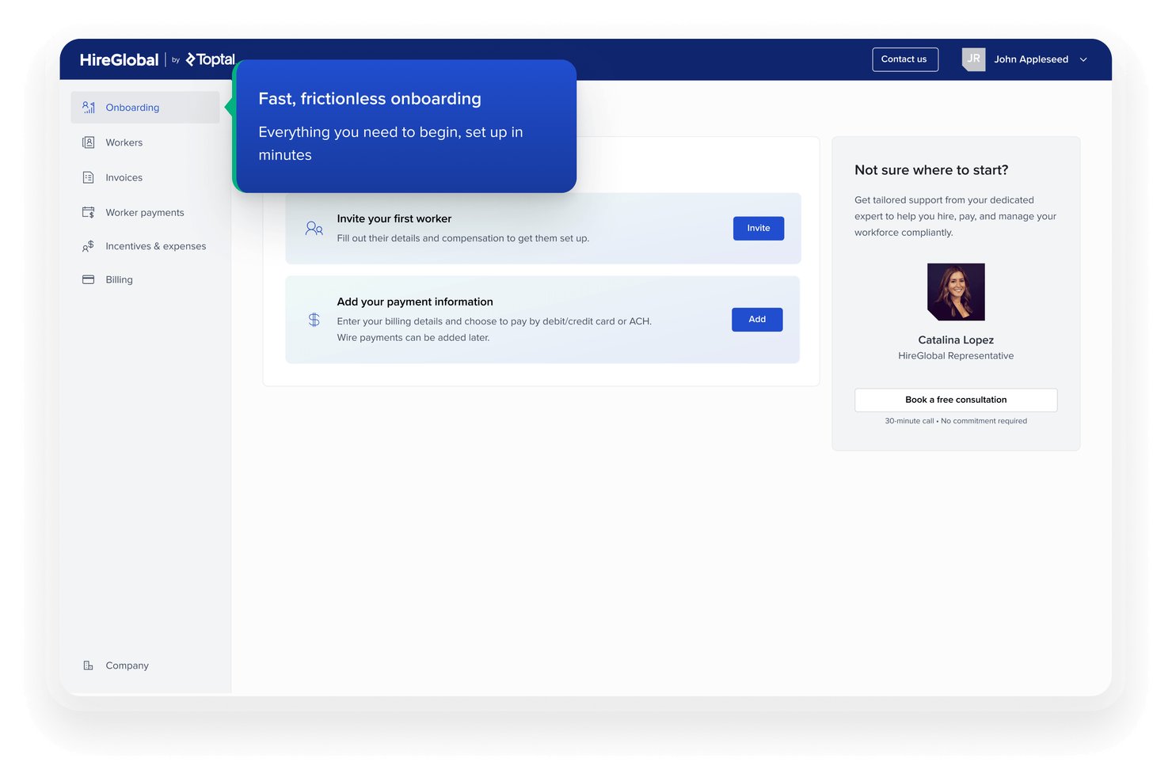Click the John Appleseed name
The width and height of the screenshot is (1172, 781).
(x=1031, y=59)
